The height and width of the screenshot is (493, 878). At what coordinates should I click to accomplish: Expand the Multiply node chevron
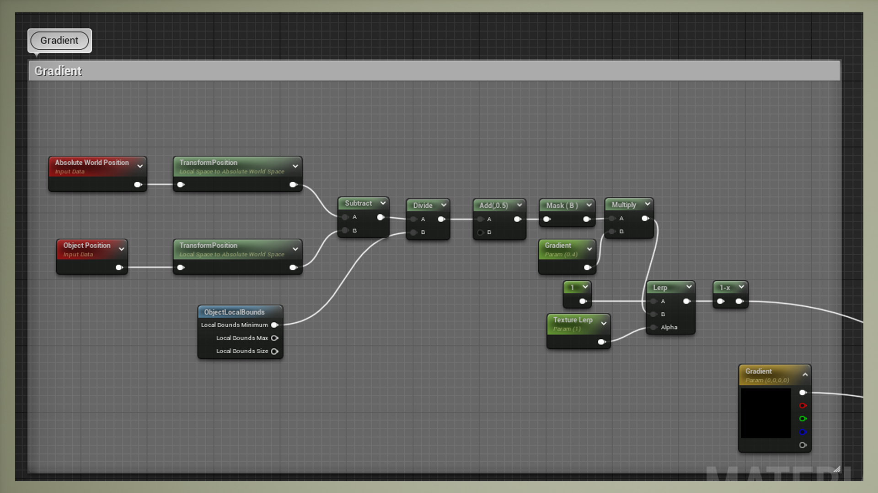pyautogui.click(x=647, y=204)
